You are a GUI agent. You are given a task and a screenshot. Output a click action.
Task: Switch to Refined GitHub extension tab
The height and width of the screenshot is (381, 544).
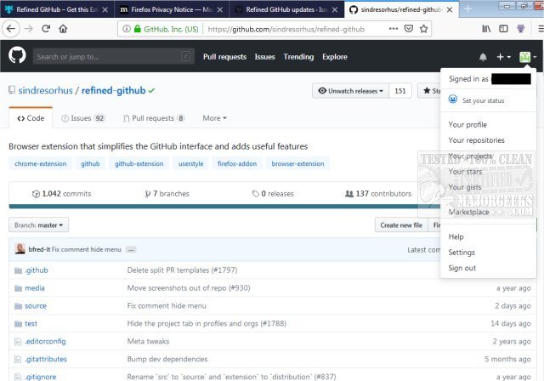(57, 9)
